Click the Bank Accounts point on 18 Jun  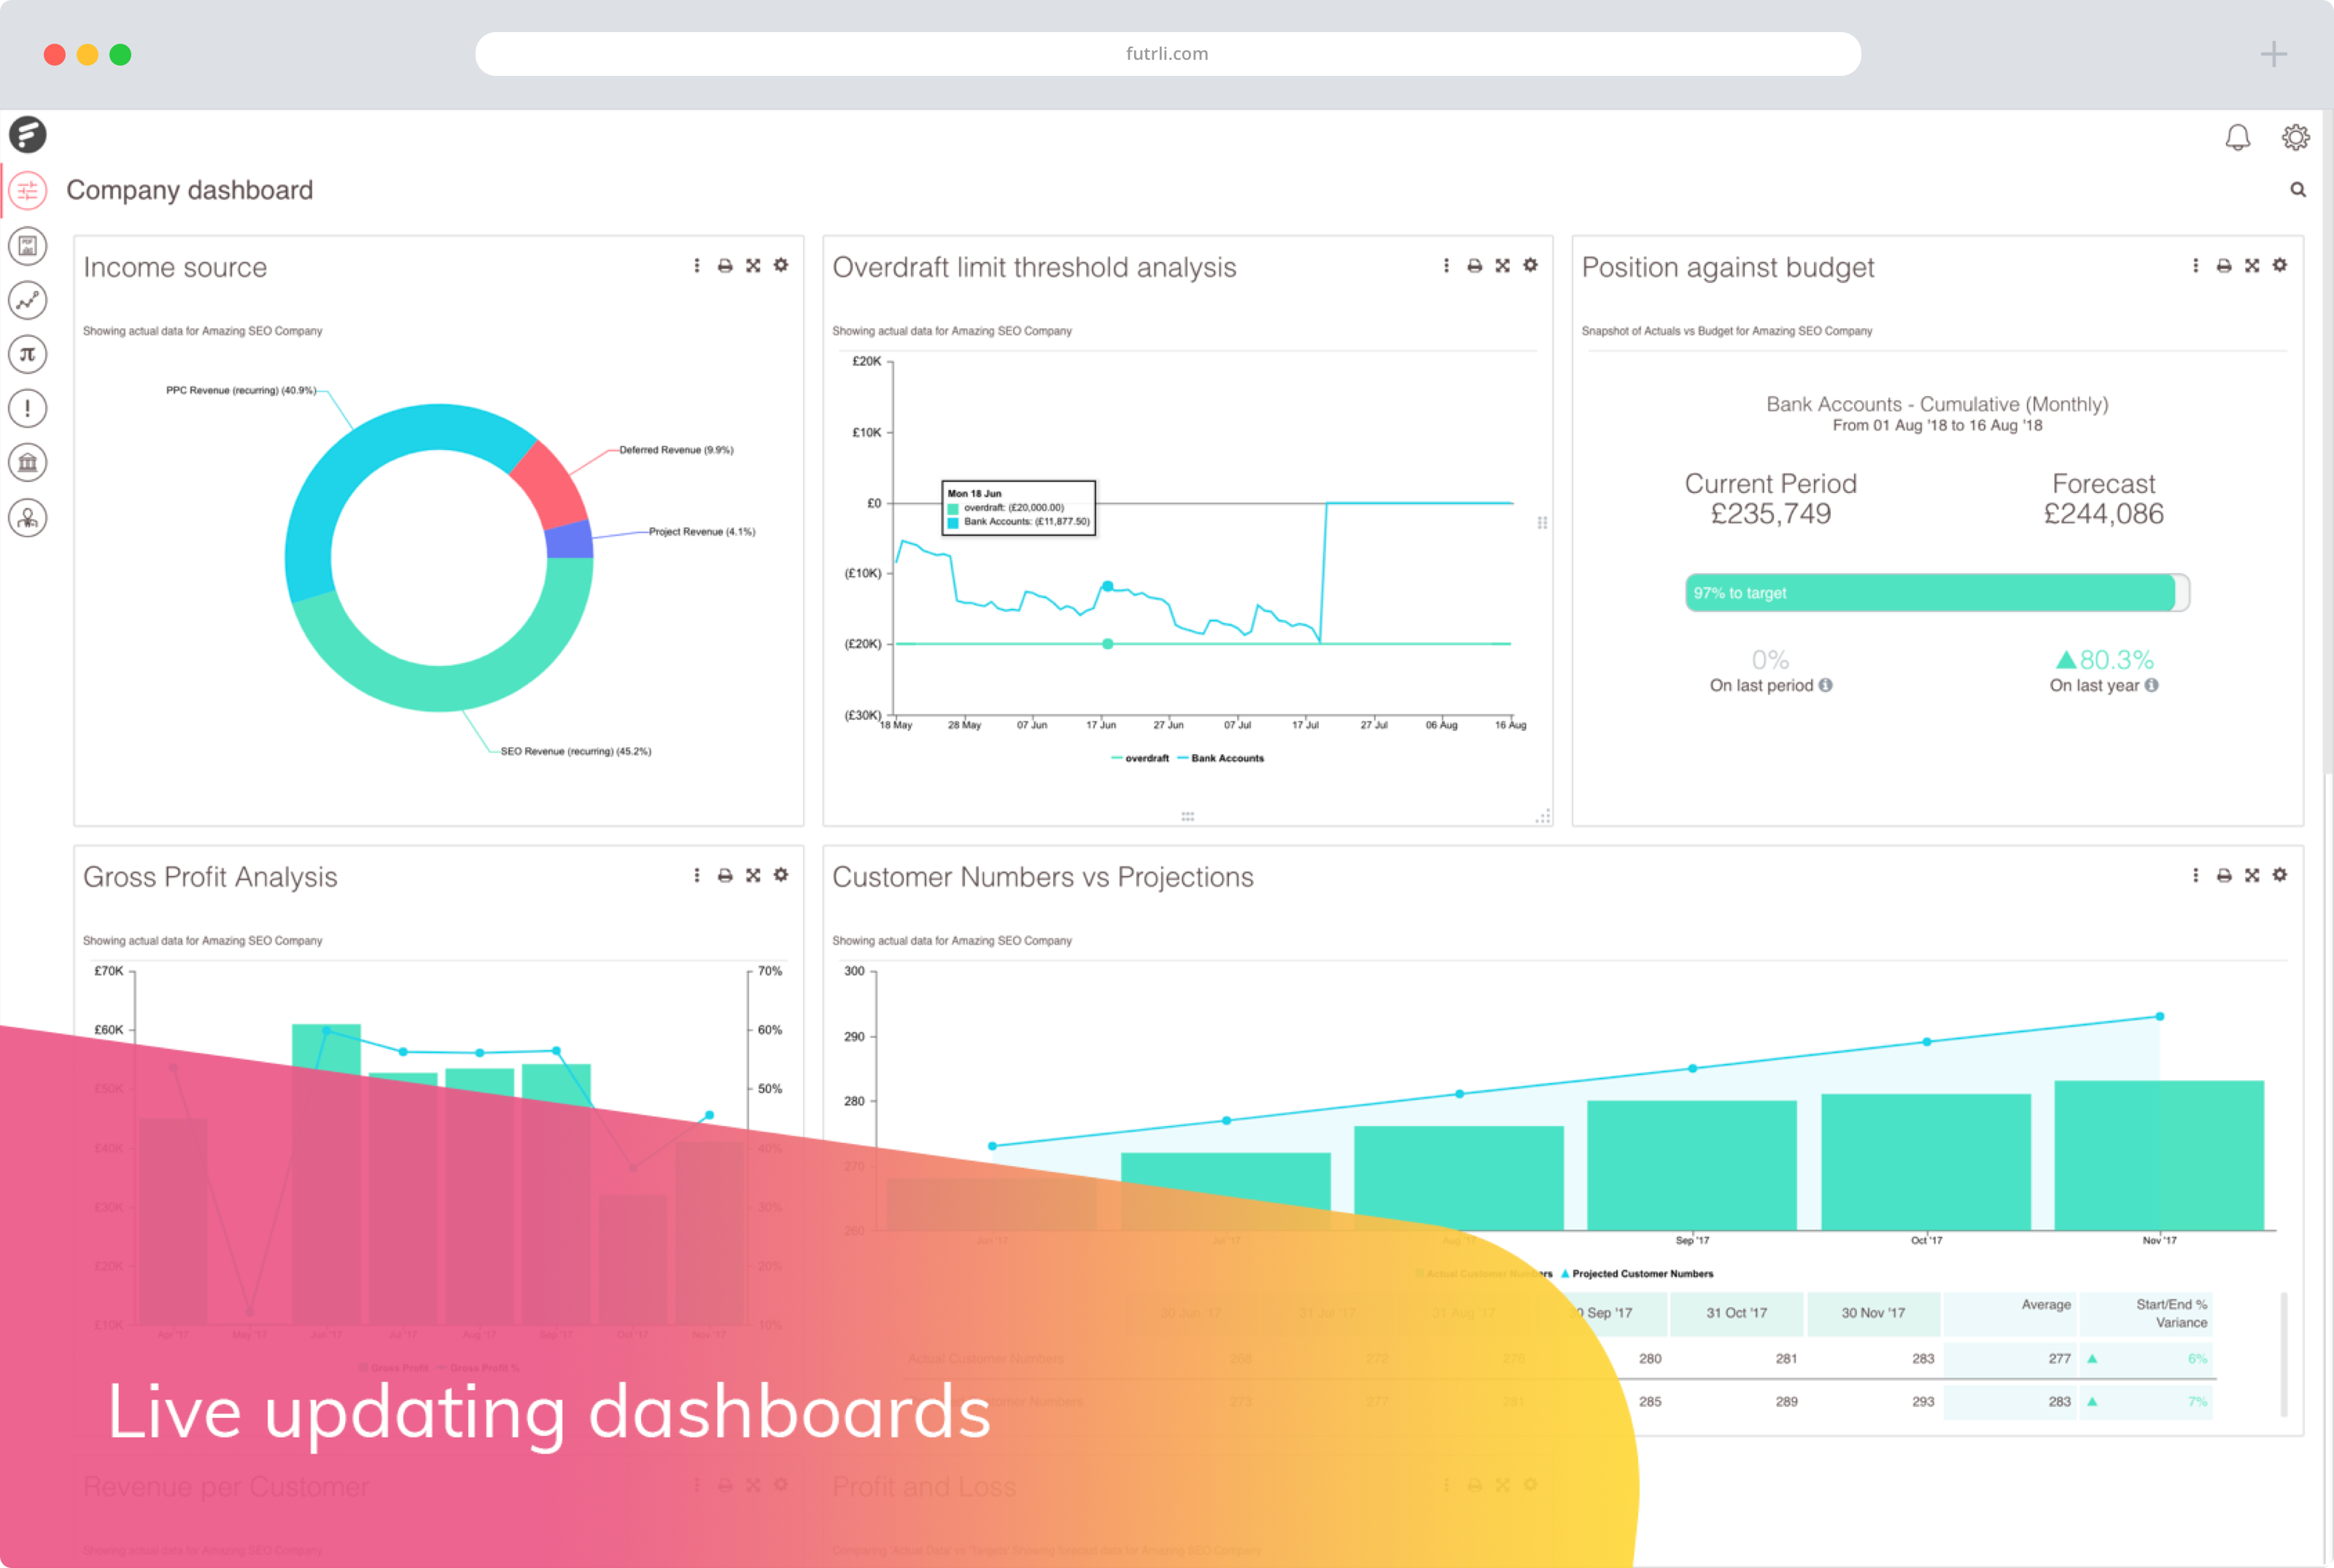coord(1108,586)
